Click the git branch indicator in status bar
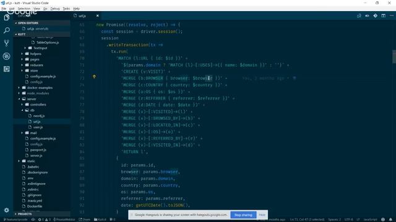Screen dimensions: 396x222 pyautogui.click(x=15, y=220)
